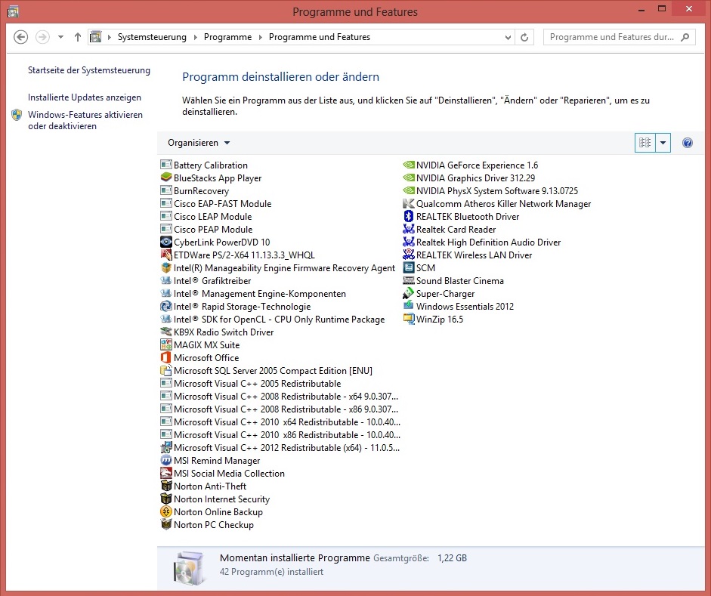This screenshot has width=711, height=596.
Task: Expand the view options dropdown arrow
Action: point(663,143)
